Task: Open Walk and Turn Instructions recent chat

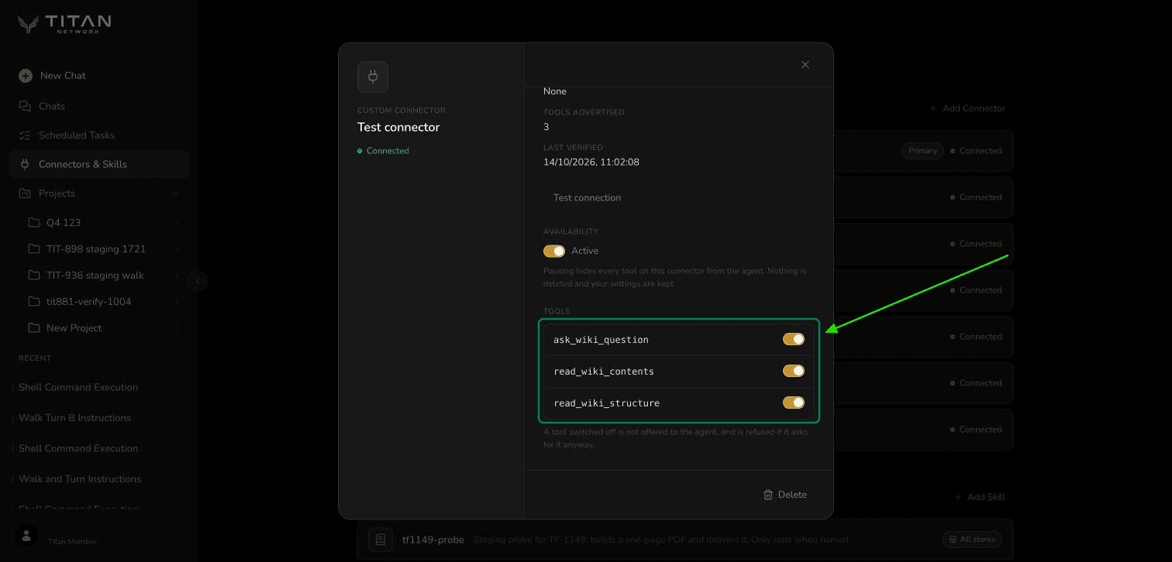Action: point(80,479)
